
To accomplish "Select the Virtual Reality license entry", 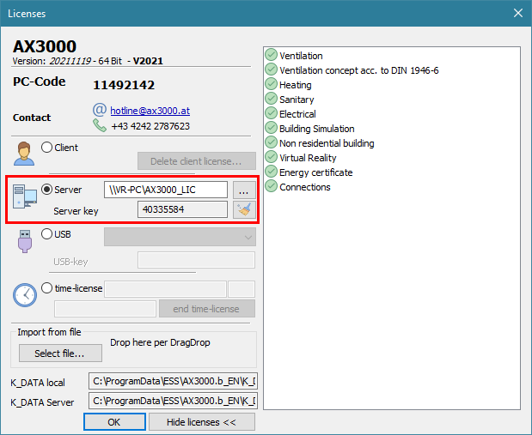I will 308,158.
